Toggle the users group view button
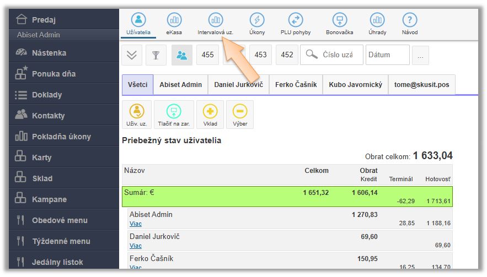The image size is (487, 277). pyautogui.click(x=182, y=55)
